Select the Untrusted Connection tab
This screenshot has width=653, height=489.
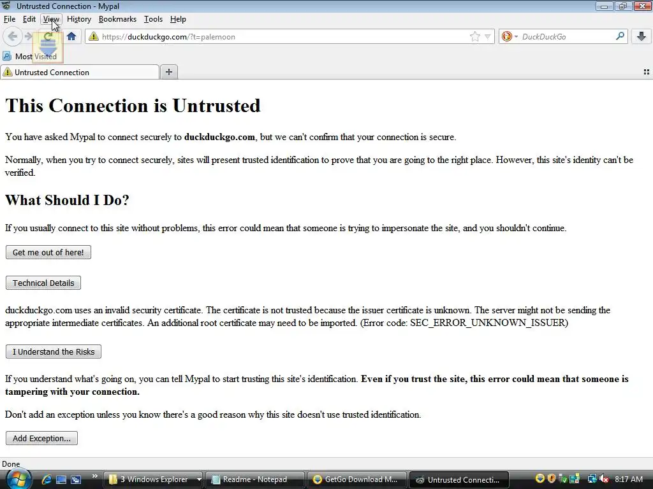pos(80,73)
